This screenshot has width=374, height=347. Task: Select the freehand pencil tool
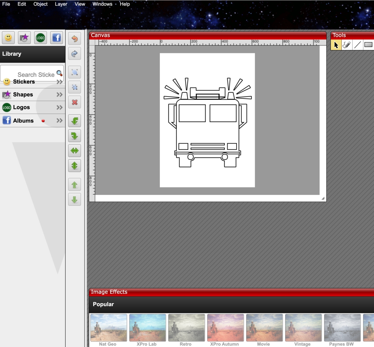(347, 45)
